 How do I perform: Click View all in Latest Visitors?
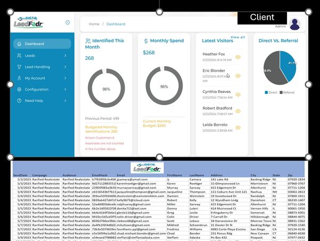[x=237, y=37]
